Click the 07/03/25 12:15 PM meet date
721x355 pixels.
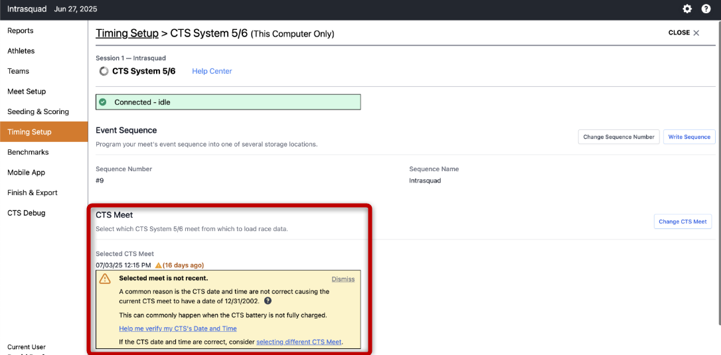(123, 265)
